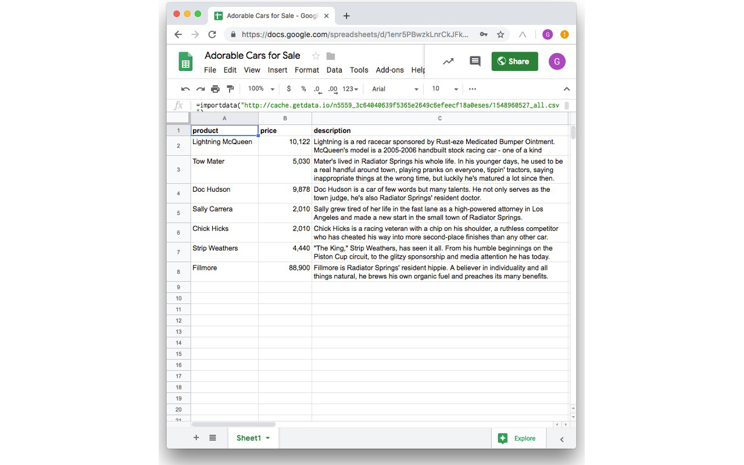Image resolution: width=744 pixels, height=465 pixels.
Task: Select the Paint format tool
Action: click(x=230, y=88)
